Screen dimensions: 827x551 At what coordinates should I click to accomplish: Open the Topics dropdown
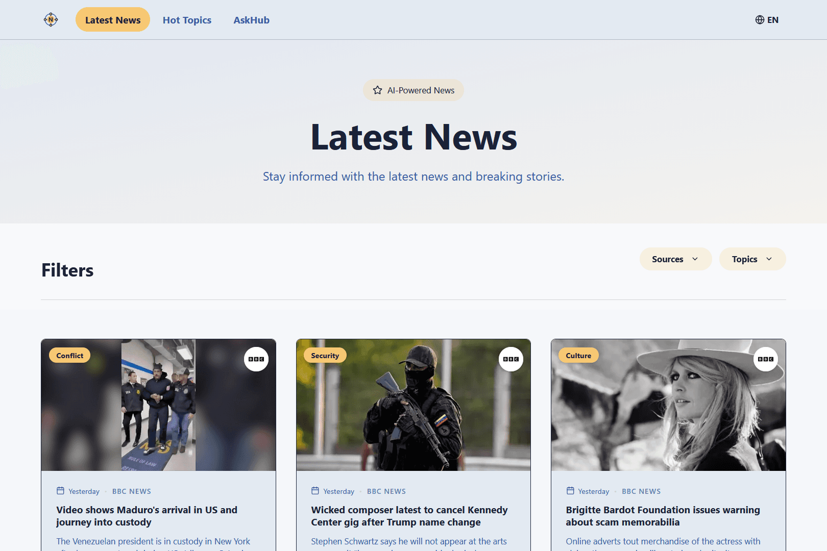click(752, 259)
